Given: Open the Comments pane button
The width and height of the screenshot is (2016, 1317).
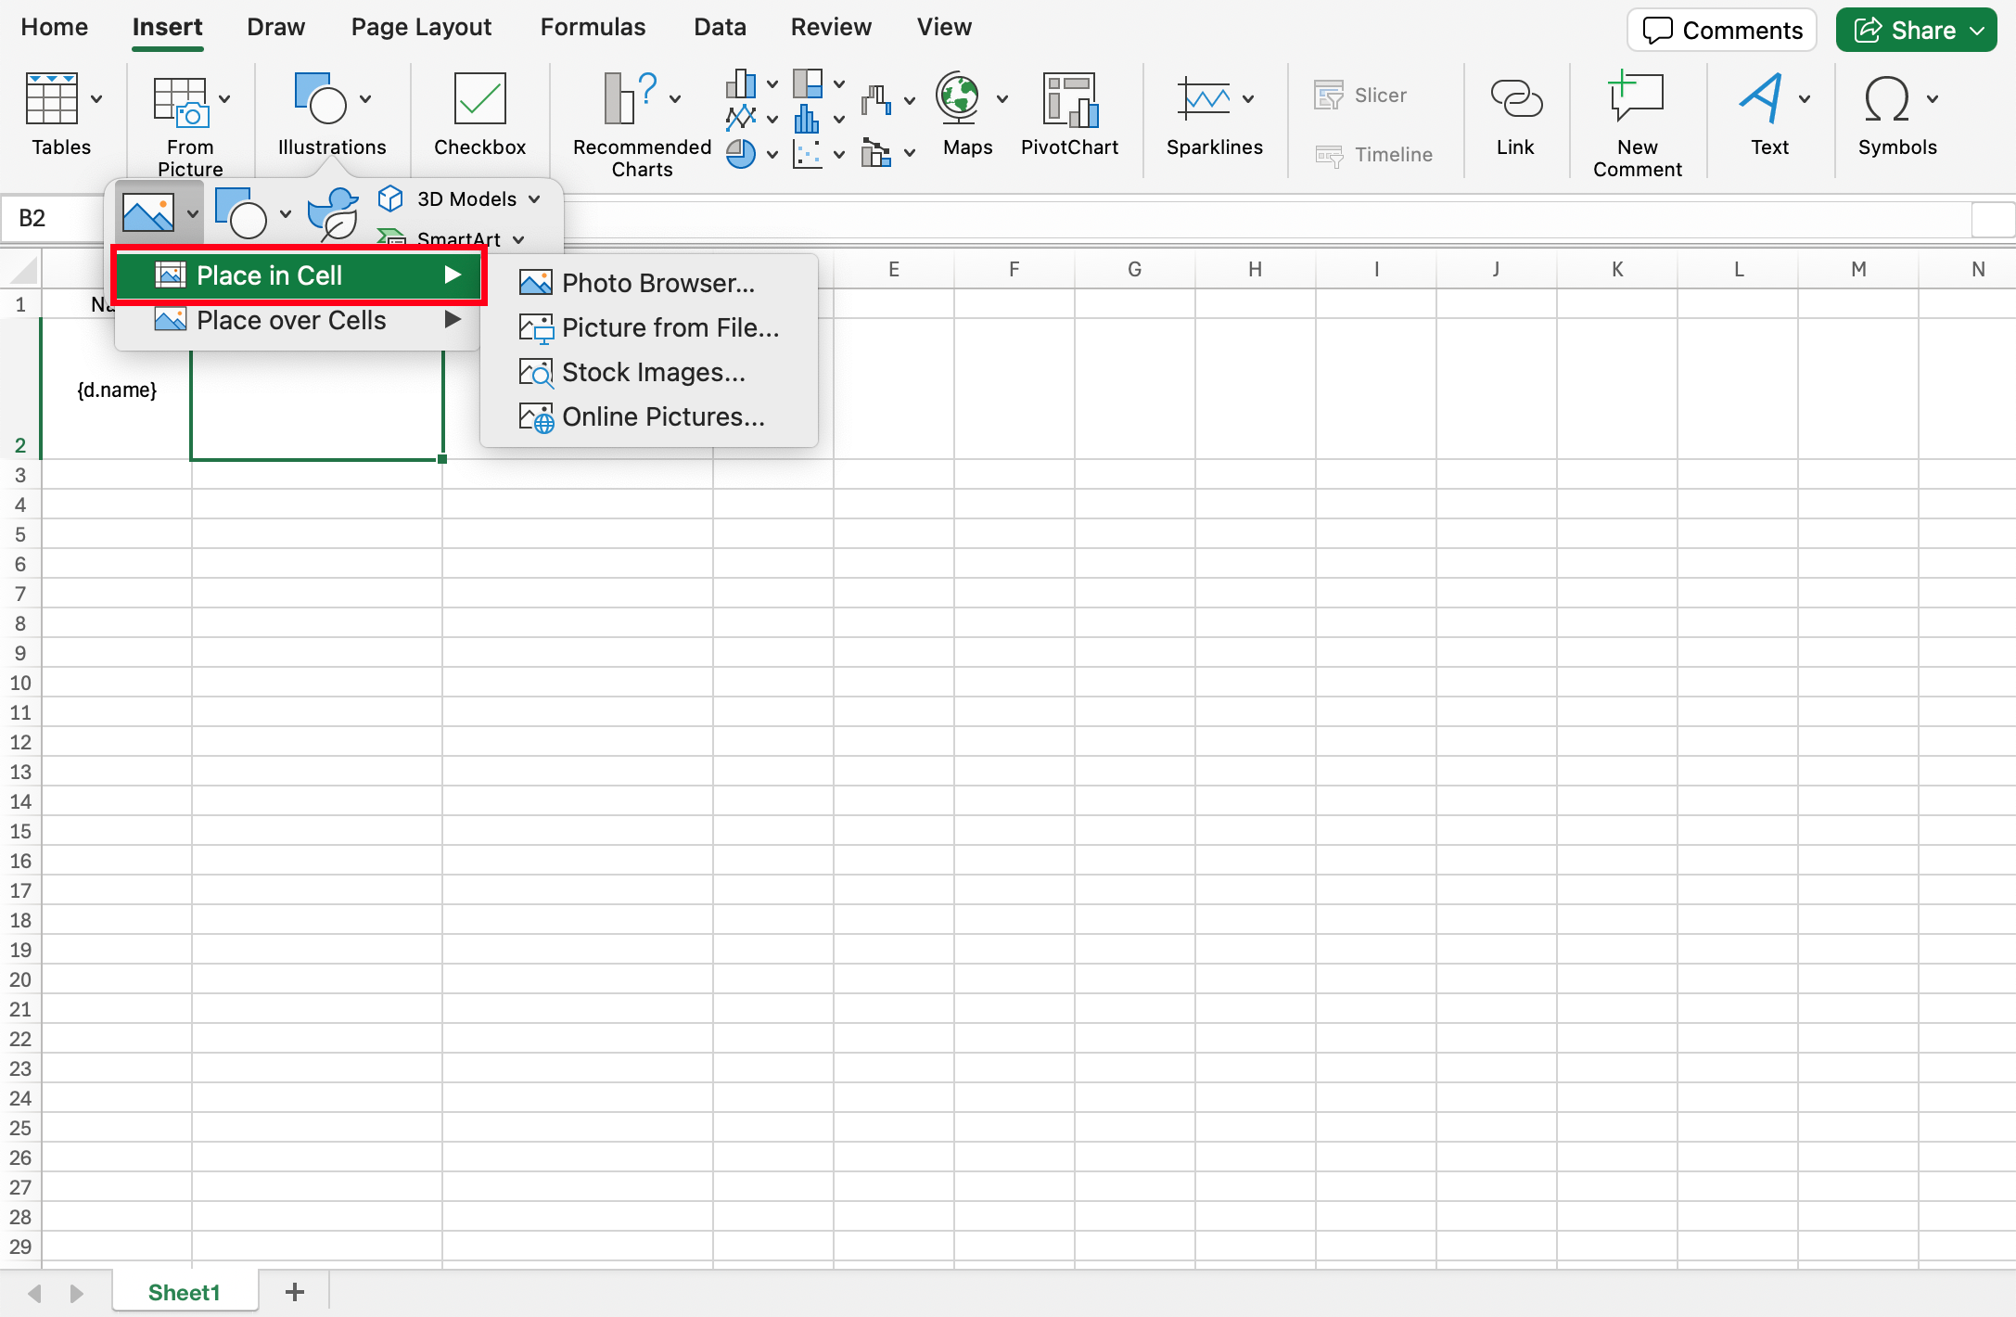Looking at the screenshot, I should (1723, 31).
